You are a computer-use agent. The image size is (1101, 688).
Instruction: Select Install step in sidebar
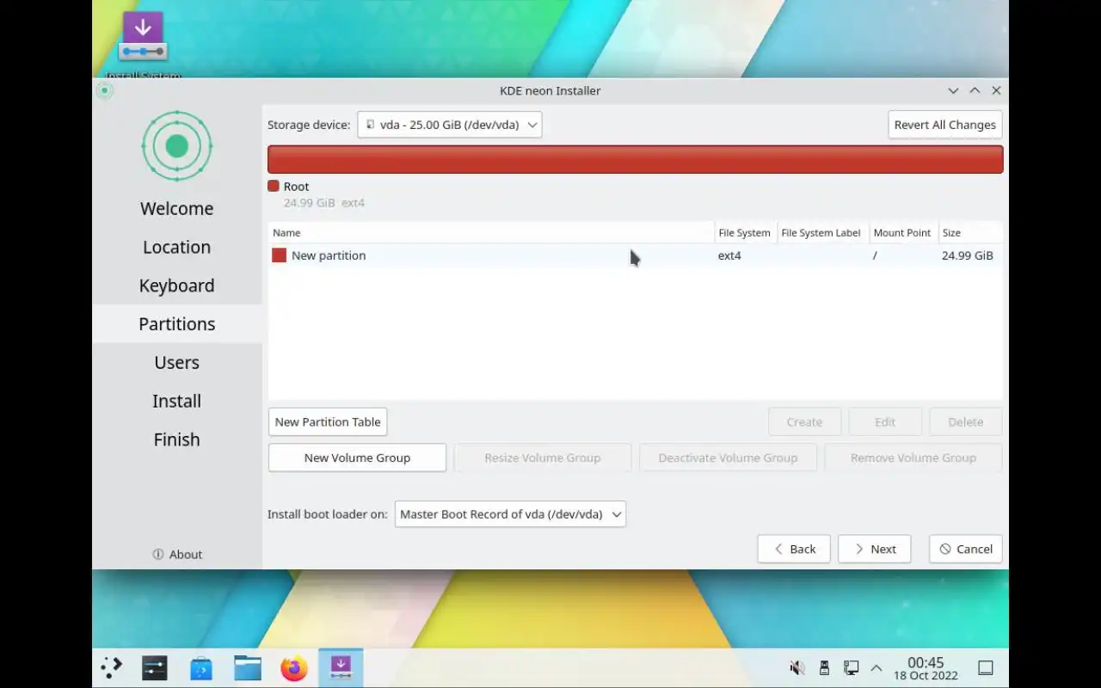click(x=177, y=401)
